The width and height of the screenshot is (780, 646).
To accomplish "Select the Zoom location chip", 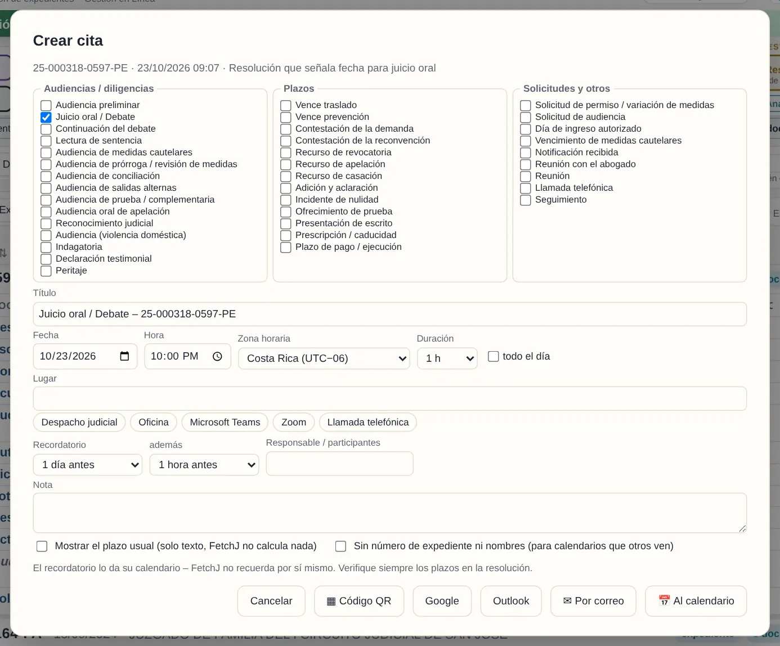I will [x=294, y=422].
